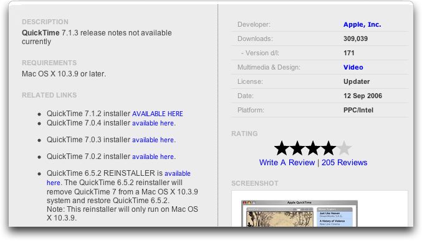Click the Mac OS X 10.3.9 or later requirement text

coord(64,74)
